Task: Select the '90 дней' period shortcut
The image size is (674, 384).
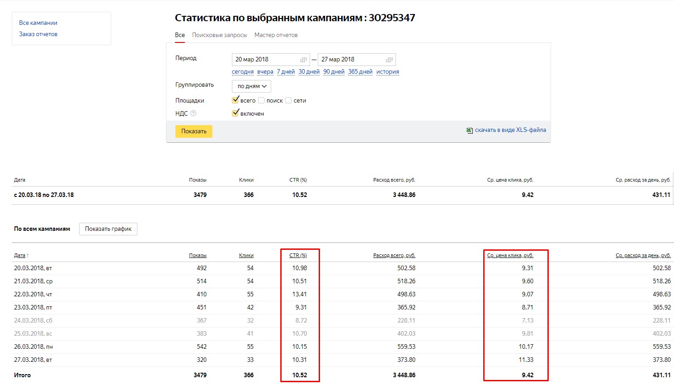Action: 334,72
